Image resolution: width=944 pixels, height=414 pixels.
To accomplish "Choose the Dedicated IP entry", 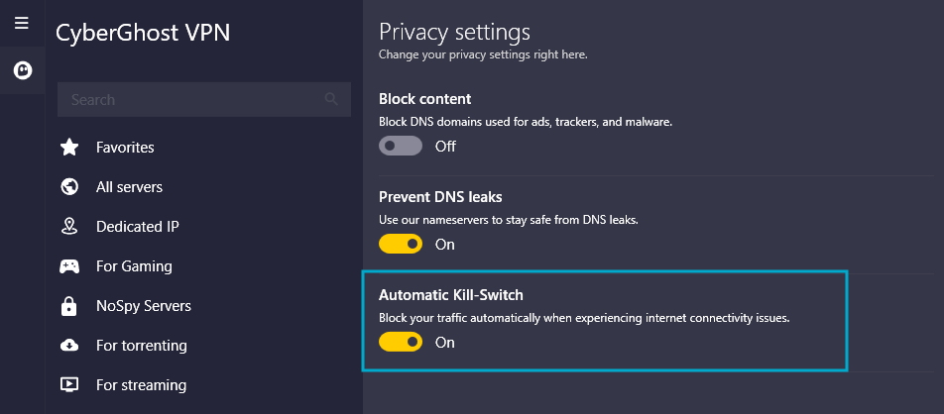I will 138,227.
